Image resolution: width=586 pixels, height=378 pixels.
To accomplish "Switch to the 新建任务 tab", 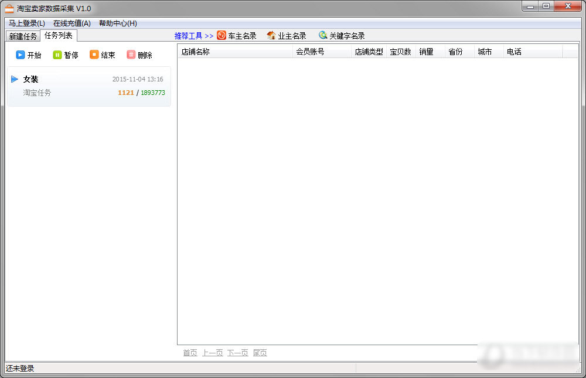I will 23,36.
